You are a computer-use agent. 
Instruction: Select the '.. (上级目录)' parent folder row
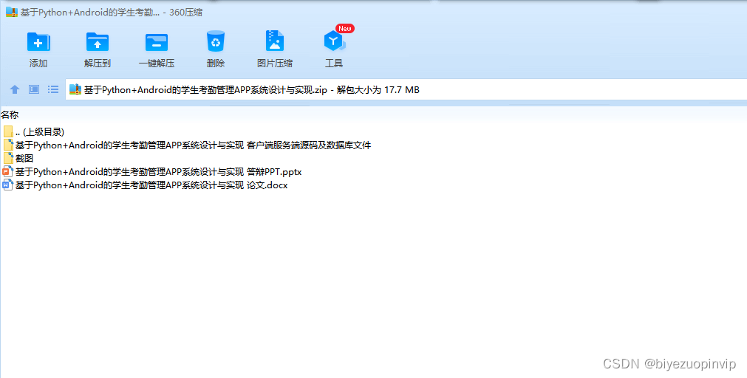click(x=33, y=132)
